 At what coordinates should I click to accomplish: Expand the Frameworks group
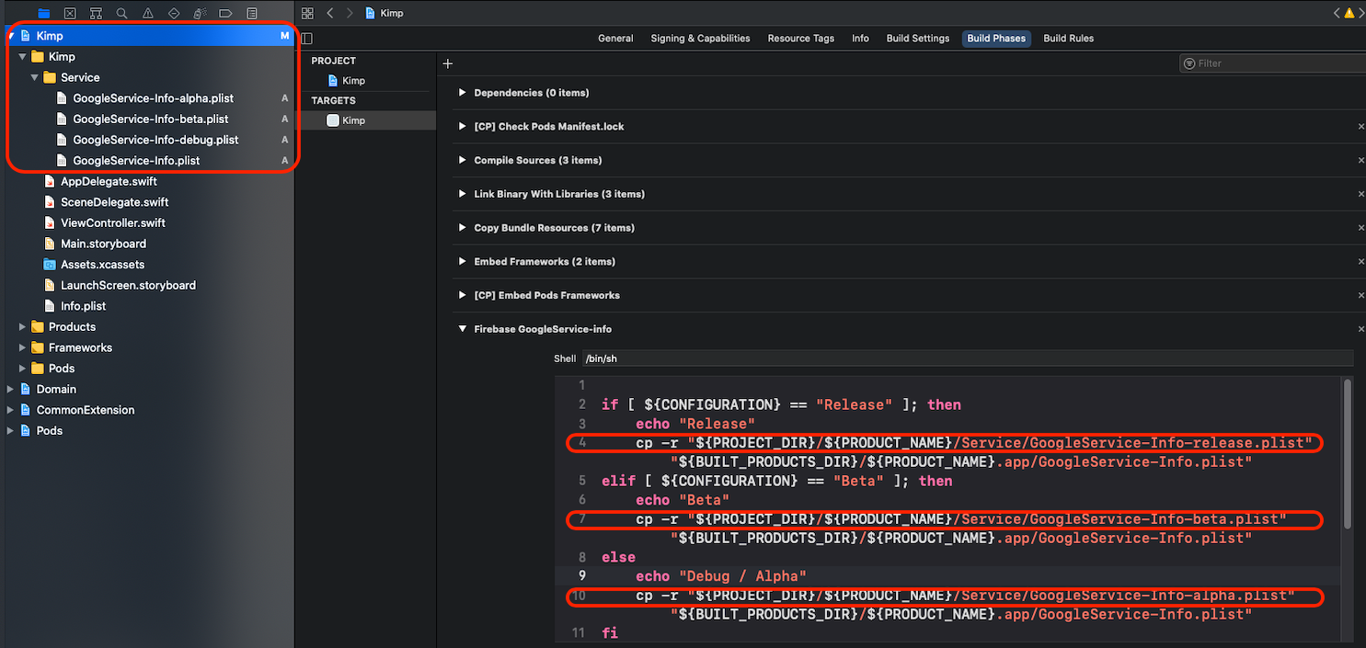click(x=23, y=347)
